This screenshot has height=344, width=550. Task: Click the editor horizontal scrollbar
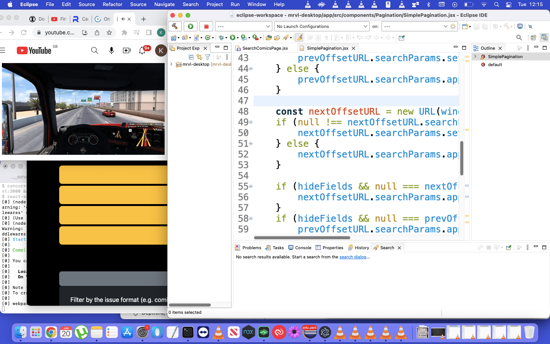click(x=302, y=238)
